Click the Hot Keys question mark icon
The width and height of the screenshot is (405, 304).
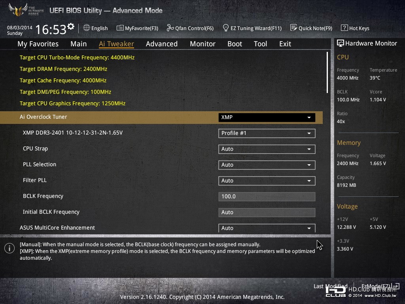pos(344,28)
